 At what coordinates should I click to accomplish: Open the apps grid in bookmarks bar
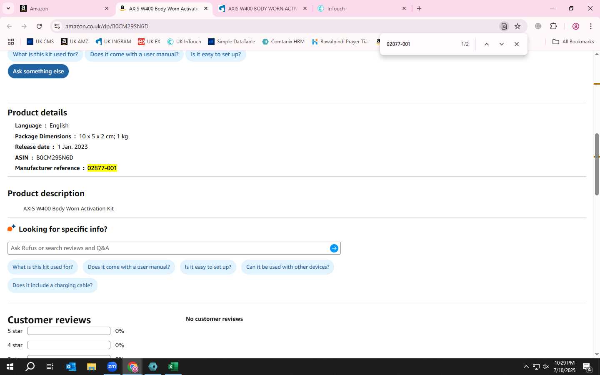coord(11,42)
